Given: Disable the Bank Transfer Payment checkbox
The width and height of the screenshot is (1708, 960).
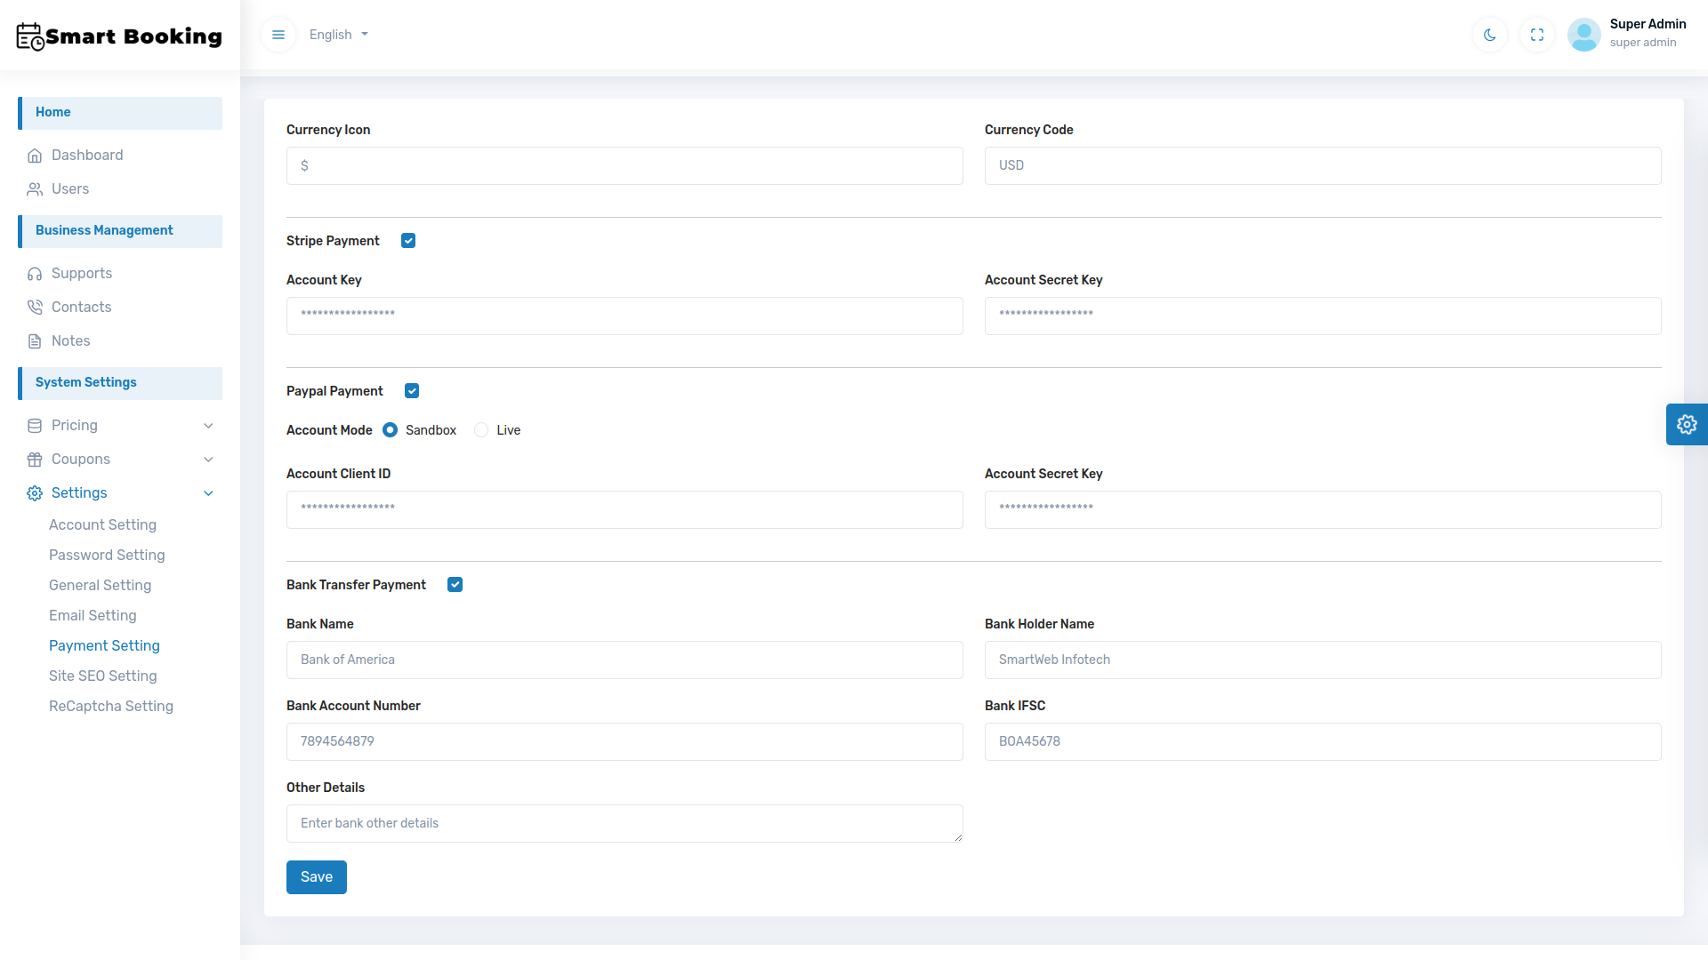Looking at the screenshot, I should coord(455,584).
